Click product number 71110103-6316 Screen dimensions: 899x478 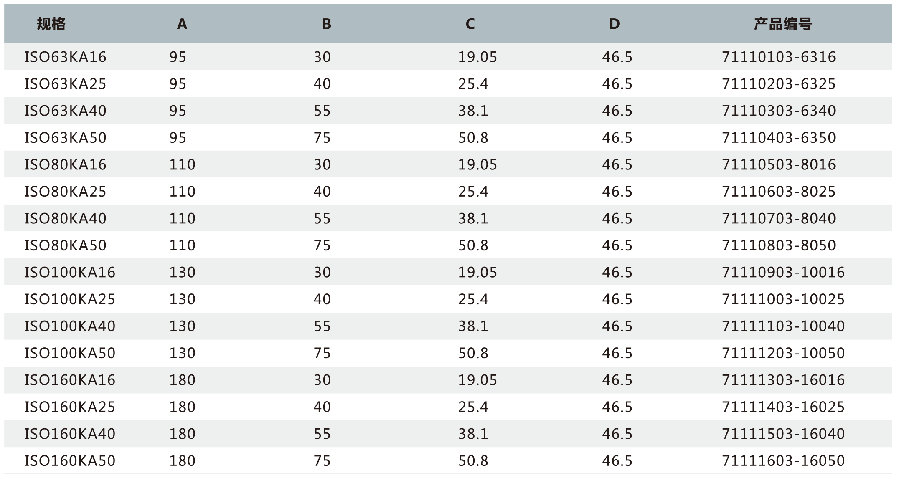[x=779, y=57]
